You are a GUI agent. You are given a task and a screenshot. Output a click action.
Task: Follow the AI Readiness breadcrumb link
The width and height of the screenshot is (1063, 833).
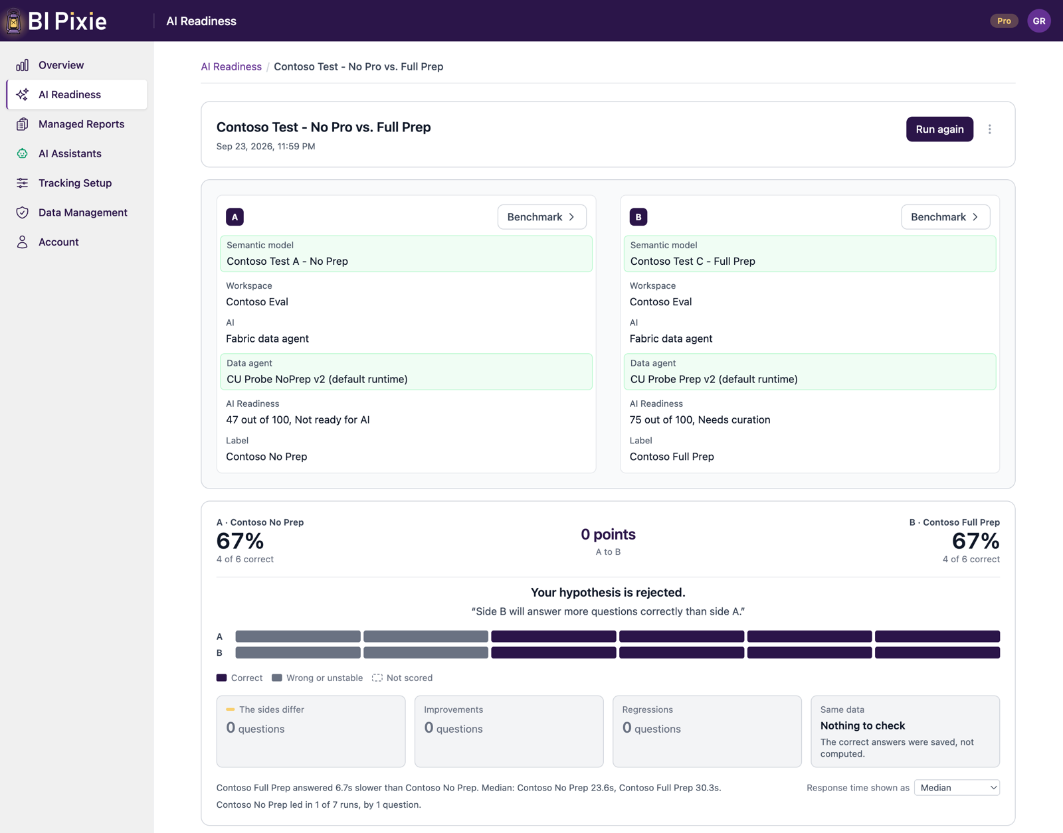click(231, 66)
